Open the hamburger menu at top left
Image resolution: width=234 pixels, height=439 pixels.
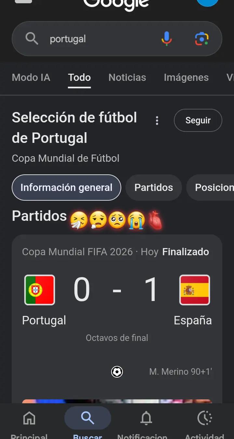[x=23, y=1]
